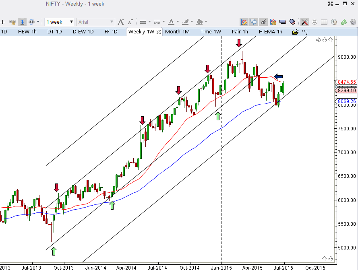Toggle the column grid view icon
Viewport: 358px width, 270px height.
[324, 22]
